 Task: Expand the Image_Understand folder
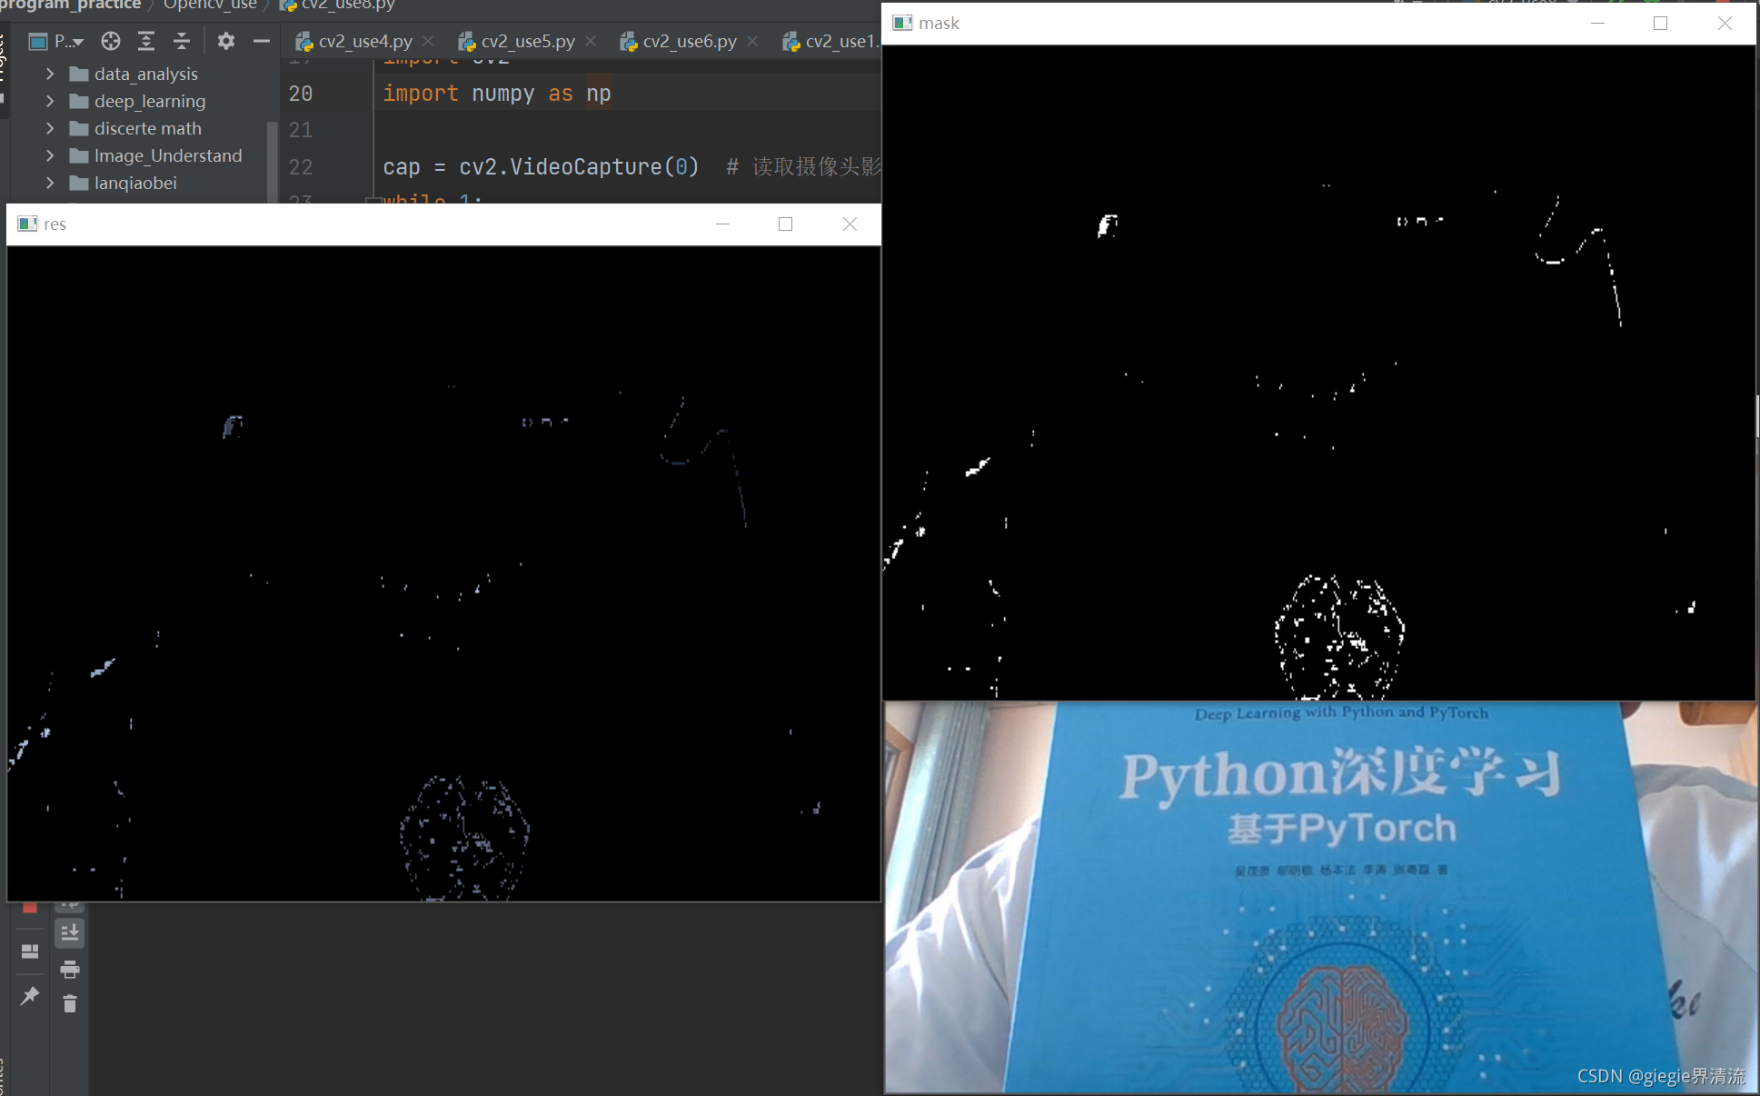point(50,155)
